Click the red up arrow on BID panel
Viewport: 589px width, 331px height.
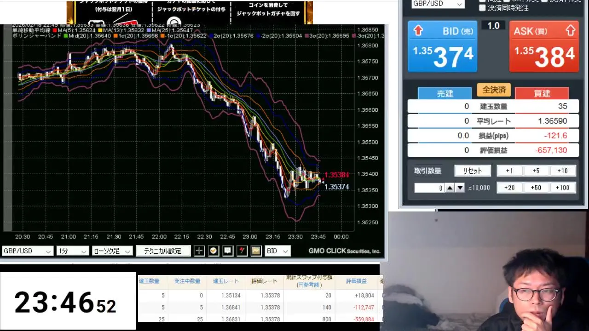pyautogui.click(x=418, y=31)
